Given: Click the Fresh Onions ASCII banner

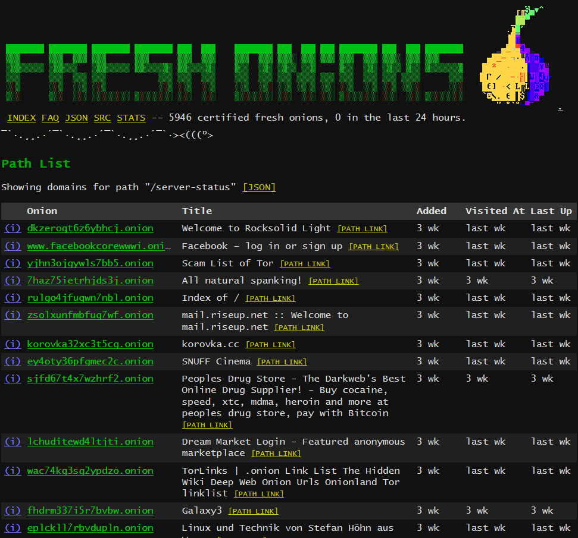Looking at the screenshot, I should tap(235, 72).
